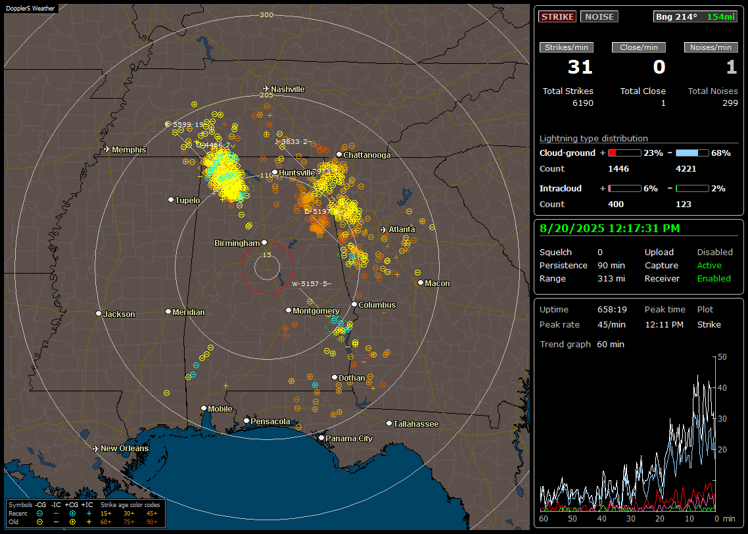
Task: Select storm cell label R-5599-19
Action: (x=185, y=124)
